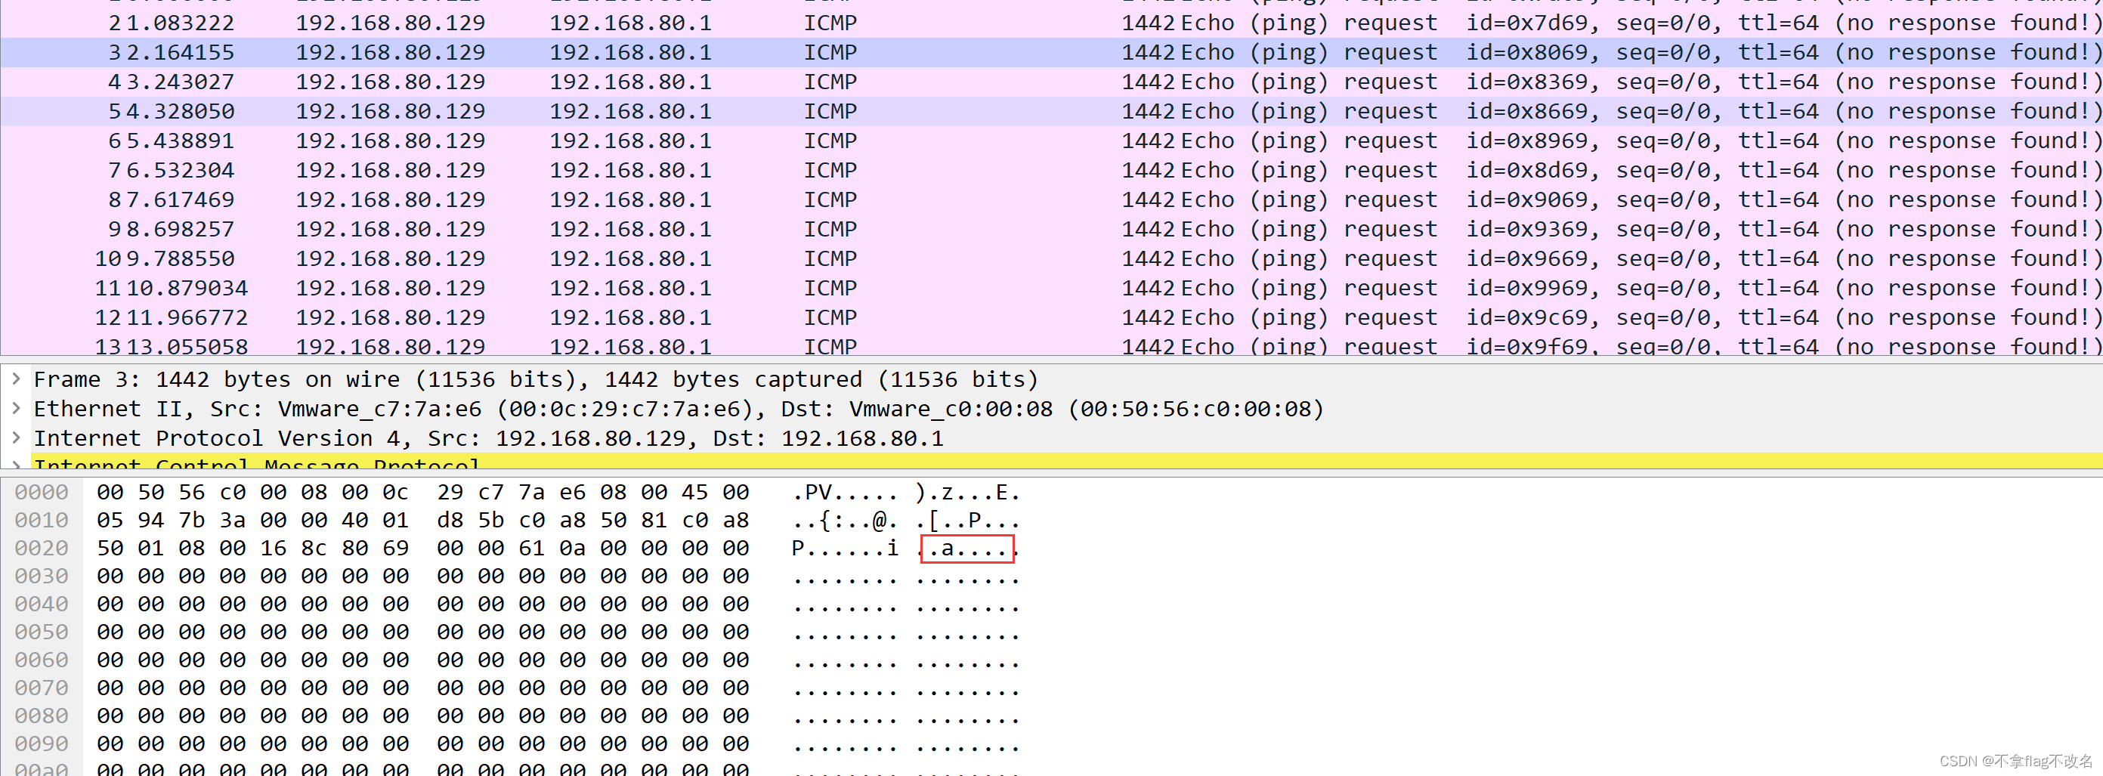
Task: Click destination 192.168.80.1 in packet 10
Action: (x=629, y=258)
